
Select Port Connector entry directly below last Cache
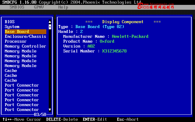coord(22,85)
